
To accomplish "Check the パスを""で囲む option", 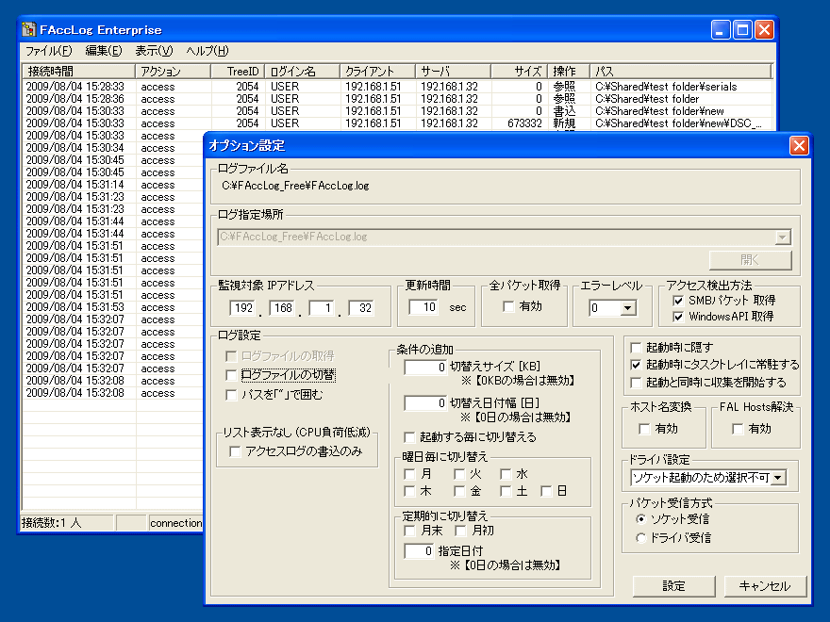I will click(x=231, y=395).
